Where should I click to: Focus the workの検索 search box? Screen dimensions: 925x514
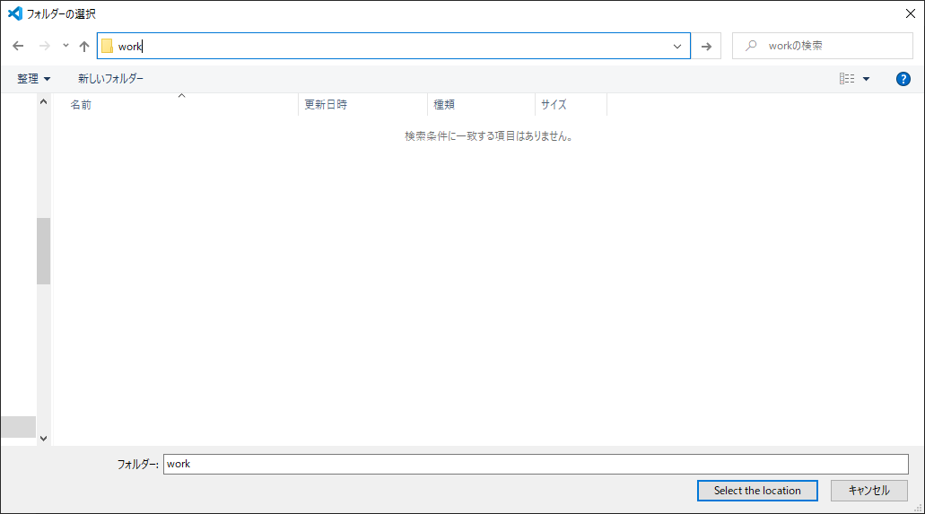click(x=823, y=46)
